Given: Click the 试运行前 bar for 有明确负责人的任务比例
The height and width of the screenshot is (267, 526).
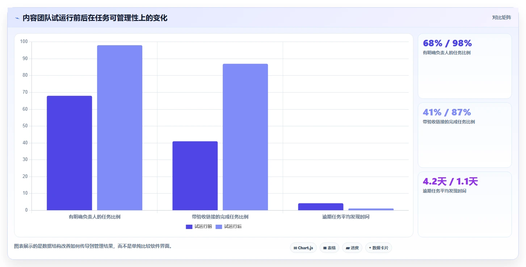Looking at the screenshot, I should (x=70, y=153).
